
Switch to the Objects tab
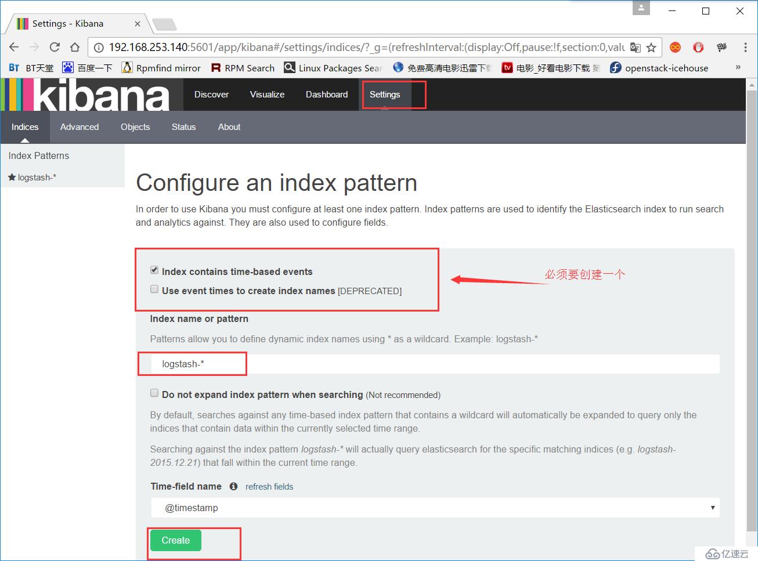135,127
